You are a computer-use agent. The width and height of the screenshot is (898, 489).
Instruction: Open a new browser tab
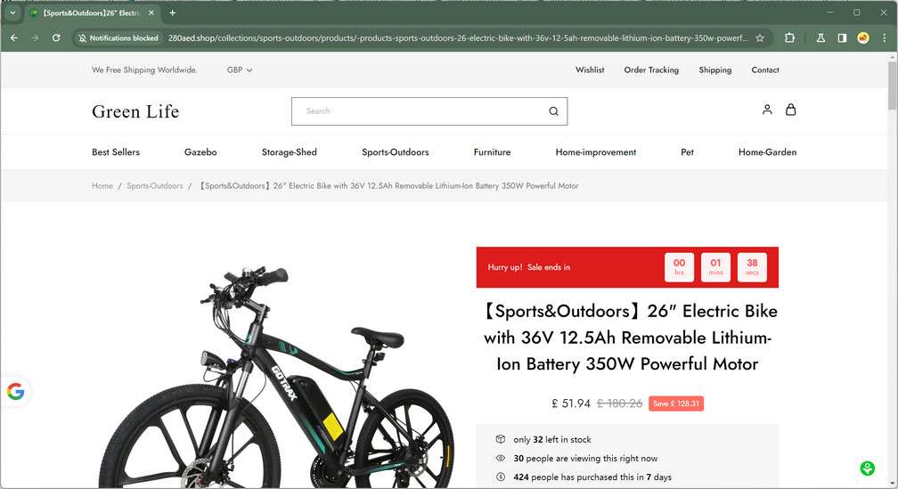172,12
